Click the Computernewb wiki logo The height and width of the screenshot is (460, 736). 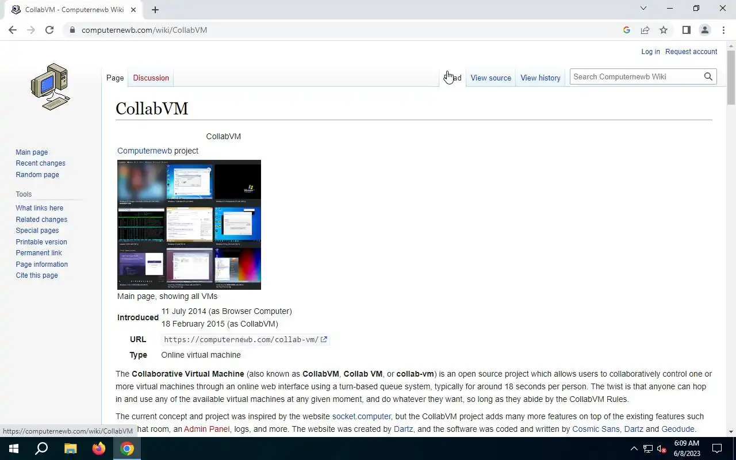pos(51,87)
